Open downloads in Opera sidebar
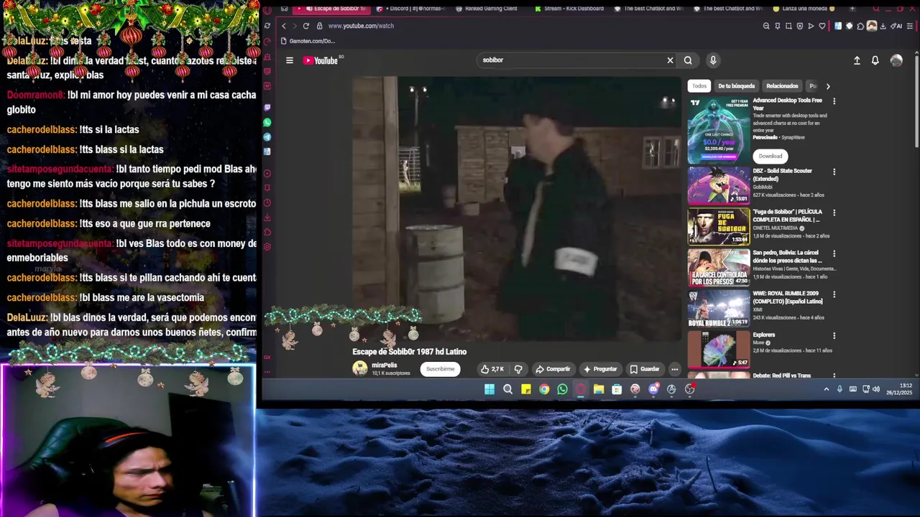920x517 pixels. pos(267,217)
